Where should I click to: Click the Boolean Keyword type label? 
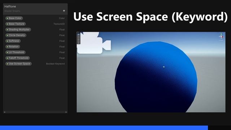[x=55, y=64]
